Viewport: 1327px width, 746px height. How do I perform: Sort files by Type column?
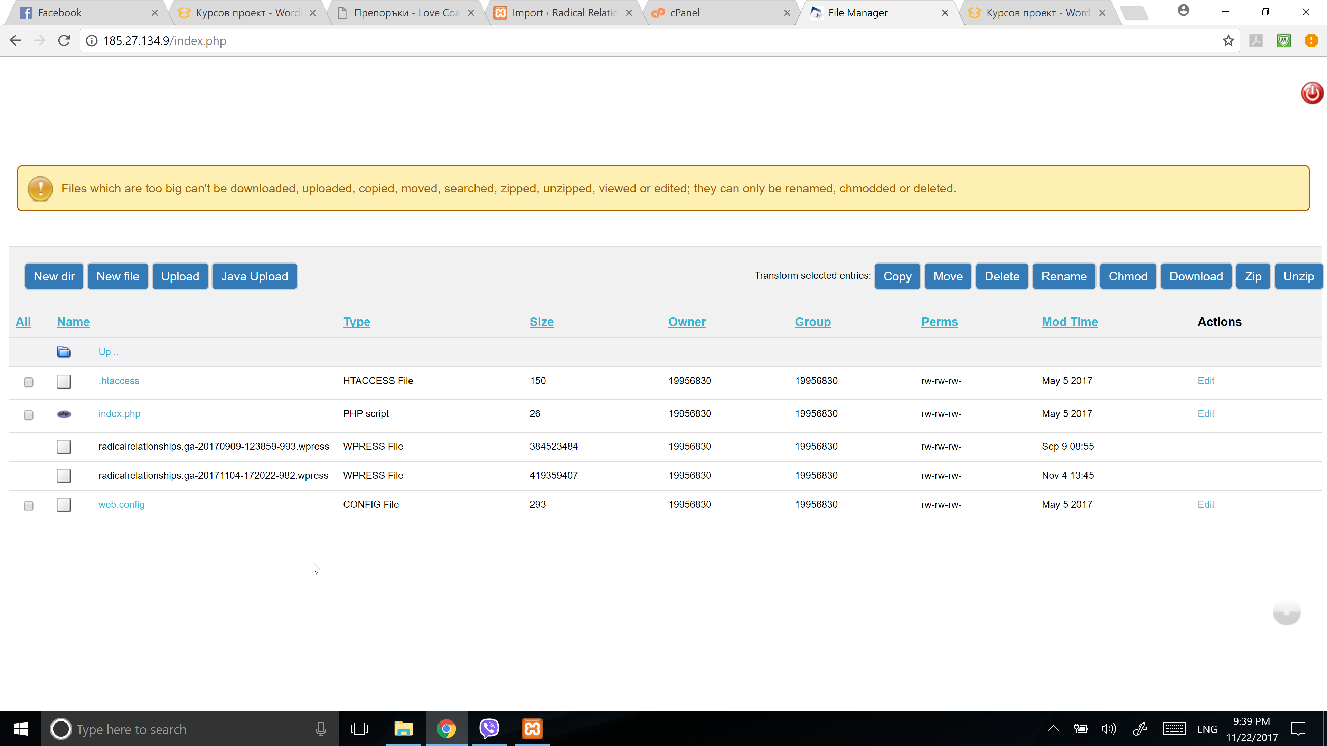357,322
